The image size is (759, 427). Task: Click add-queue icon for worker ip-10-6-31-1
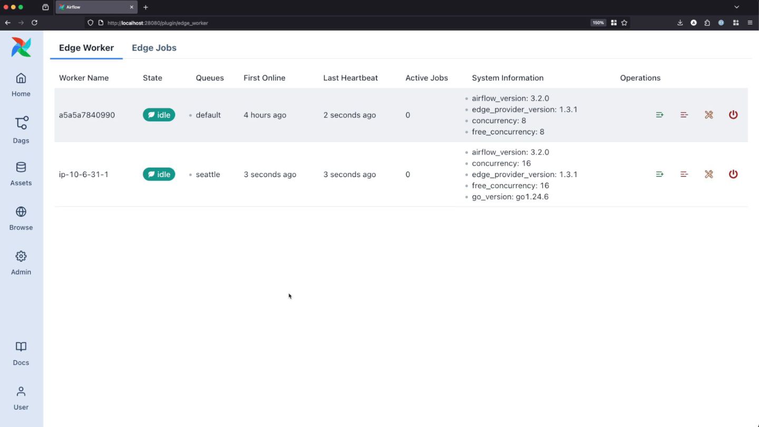click(659, 174)
